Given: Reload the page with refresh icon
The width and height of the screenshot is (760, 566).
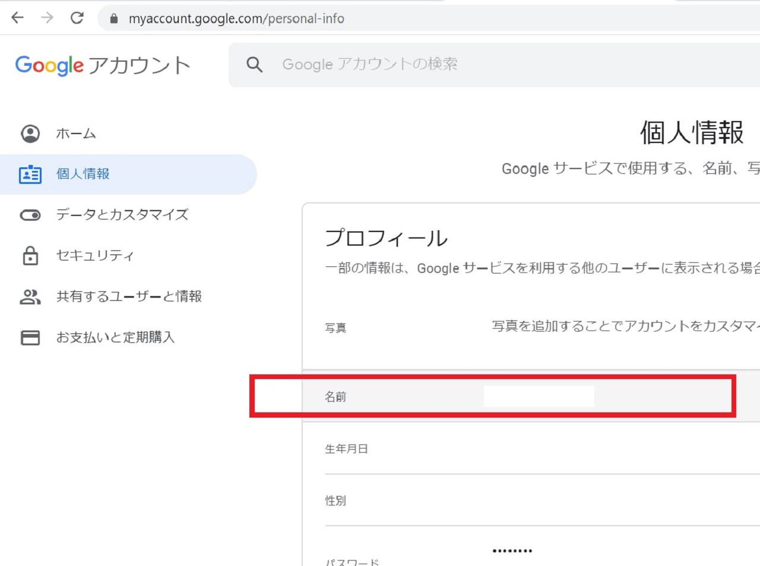Looking at the screenshot, I should [77, 18].
